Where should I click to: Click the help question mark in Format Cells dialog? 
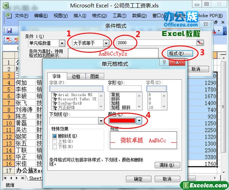tap(164, 62)
